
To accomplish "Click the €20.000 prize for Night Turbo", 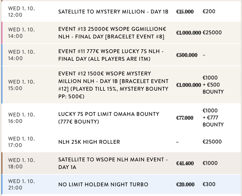I will pos(185,185).
